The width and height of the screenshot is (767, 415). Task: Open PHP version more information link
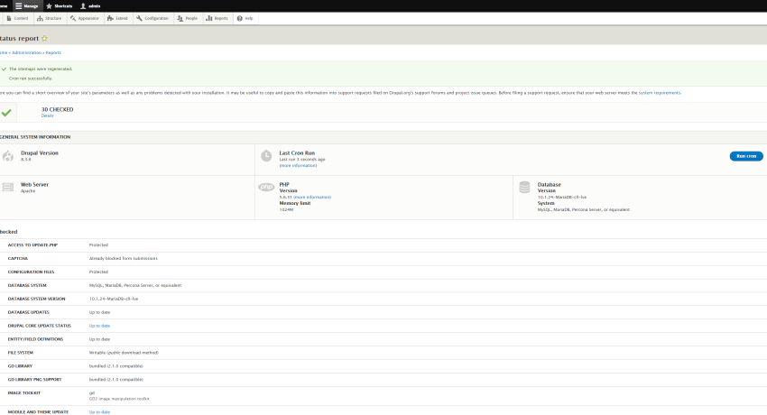tap(311, 197)
